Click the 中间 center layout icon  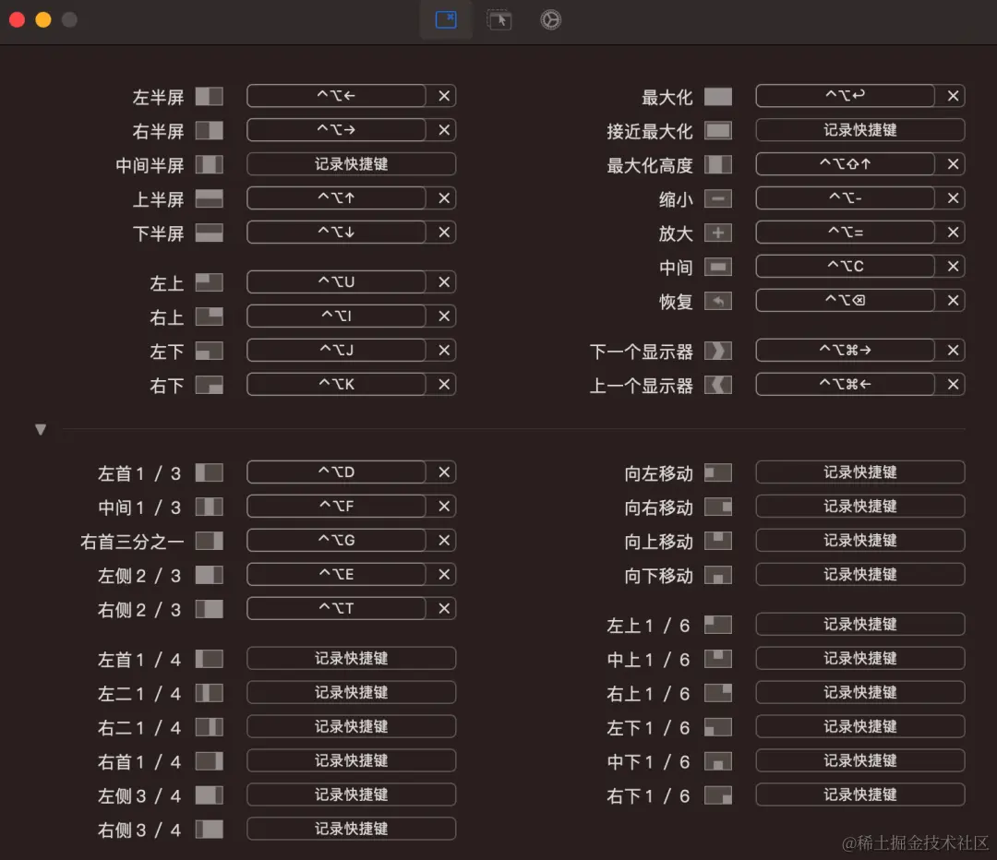coord(719,266)
